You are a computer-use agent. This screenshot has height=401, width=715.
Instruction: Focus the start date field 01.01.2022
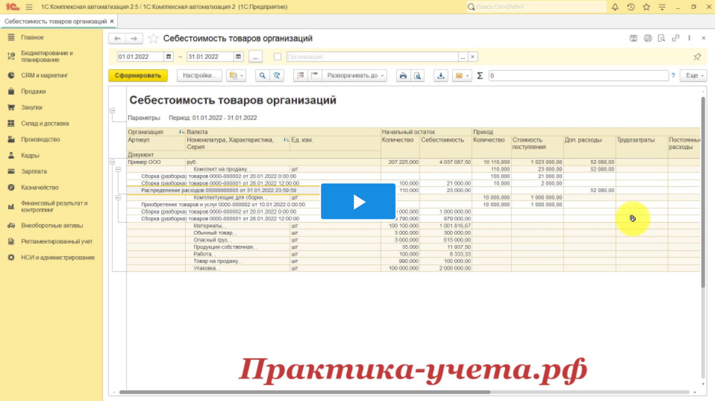tap(141, 57)
